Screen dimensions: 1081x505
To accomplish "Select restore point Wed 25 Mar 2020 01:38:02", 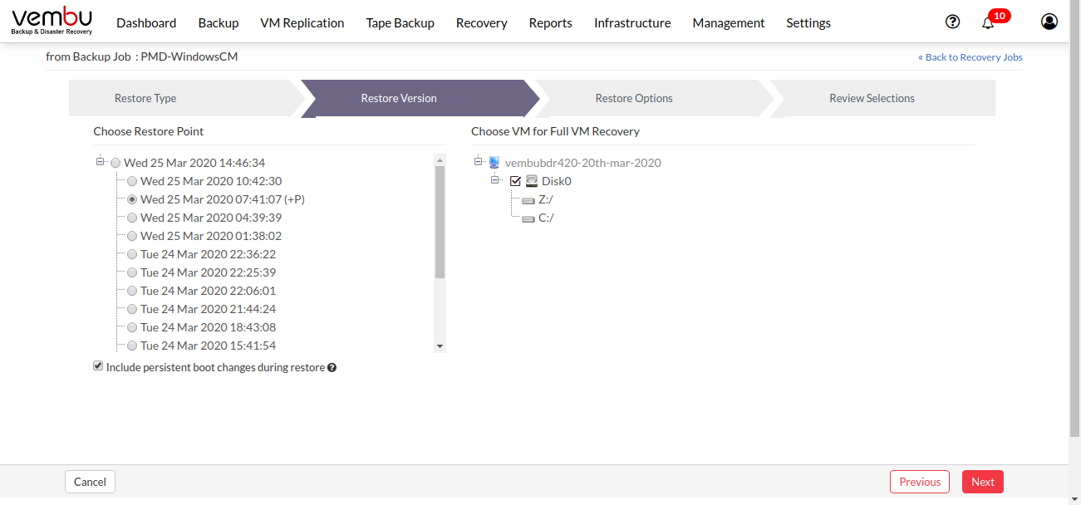I will tap(132, 236).
